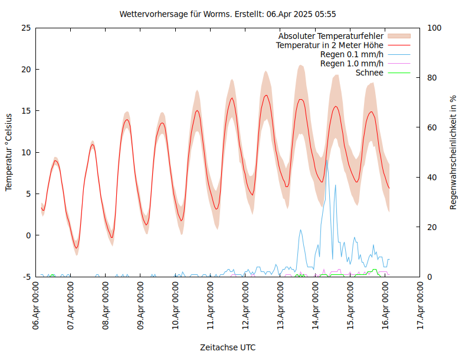Click the Schnee legend entry

(369, 73)
